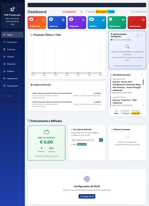Viewport: 149px width, 206px height.
Task: Click the header search magnifier icon
Action: [81, 12]
